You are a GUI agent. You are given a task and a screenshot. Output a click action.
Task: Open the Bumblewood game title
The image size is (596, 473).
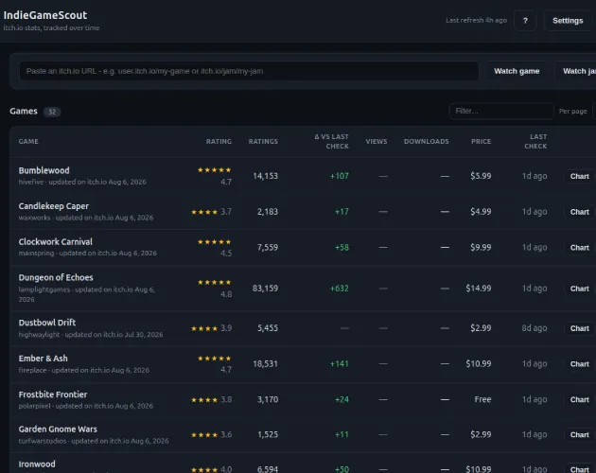tap(44, 170)
